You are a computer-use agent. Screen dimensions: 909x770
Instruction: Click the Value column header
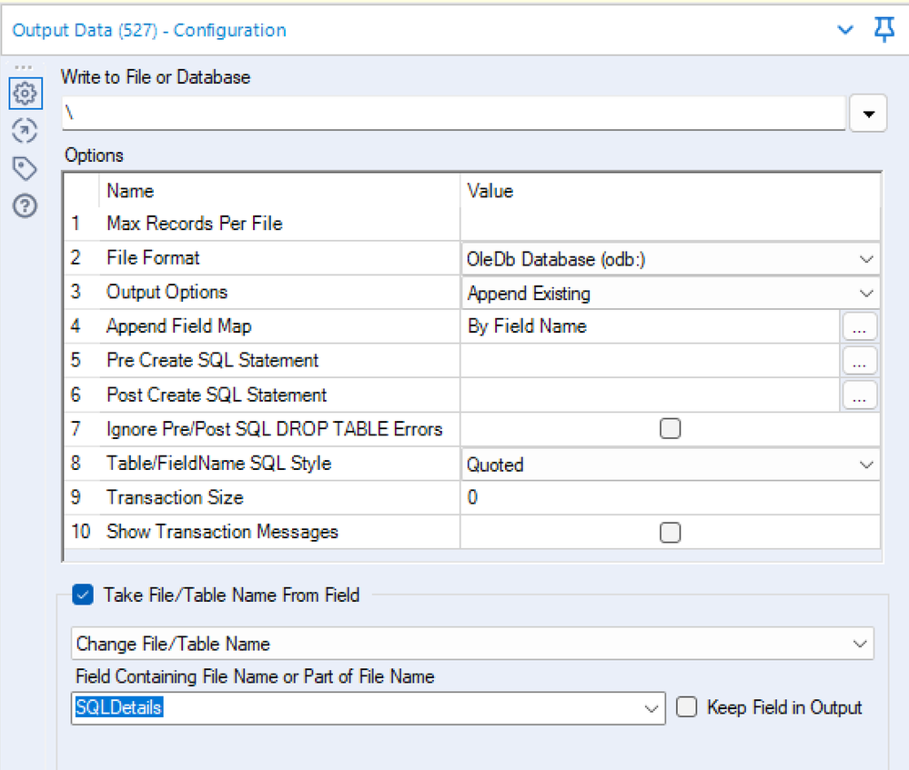tap(490, 191)
